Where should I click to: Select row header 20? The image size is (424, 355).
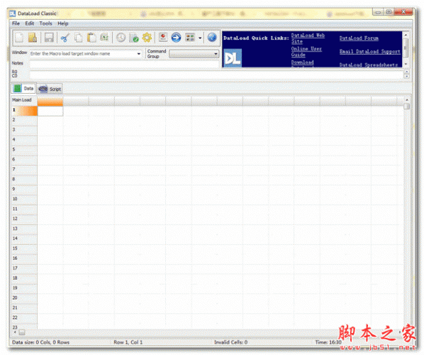point(24,298)
